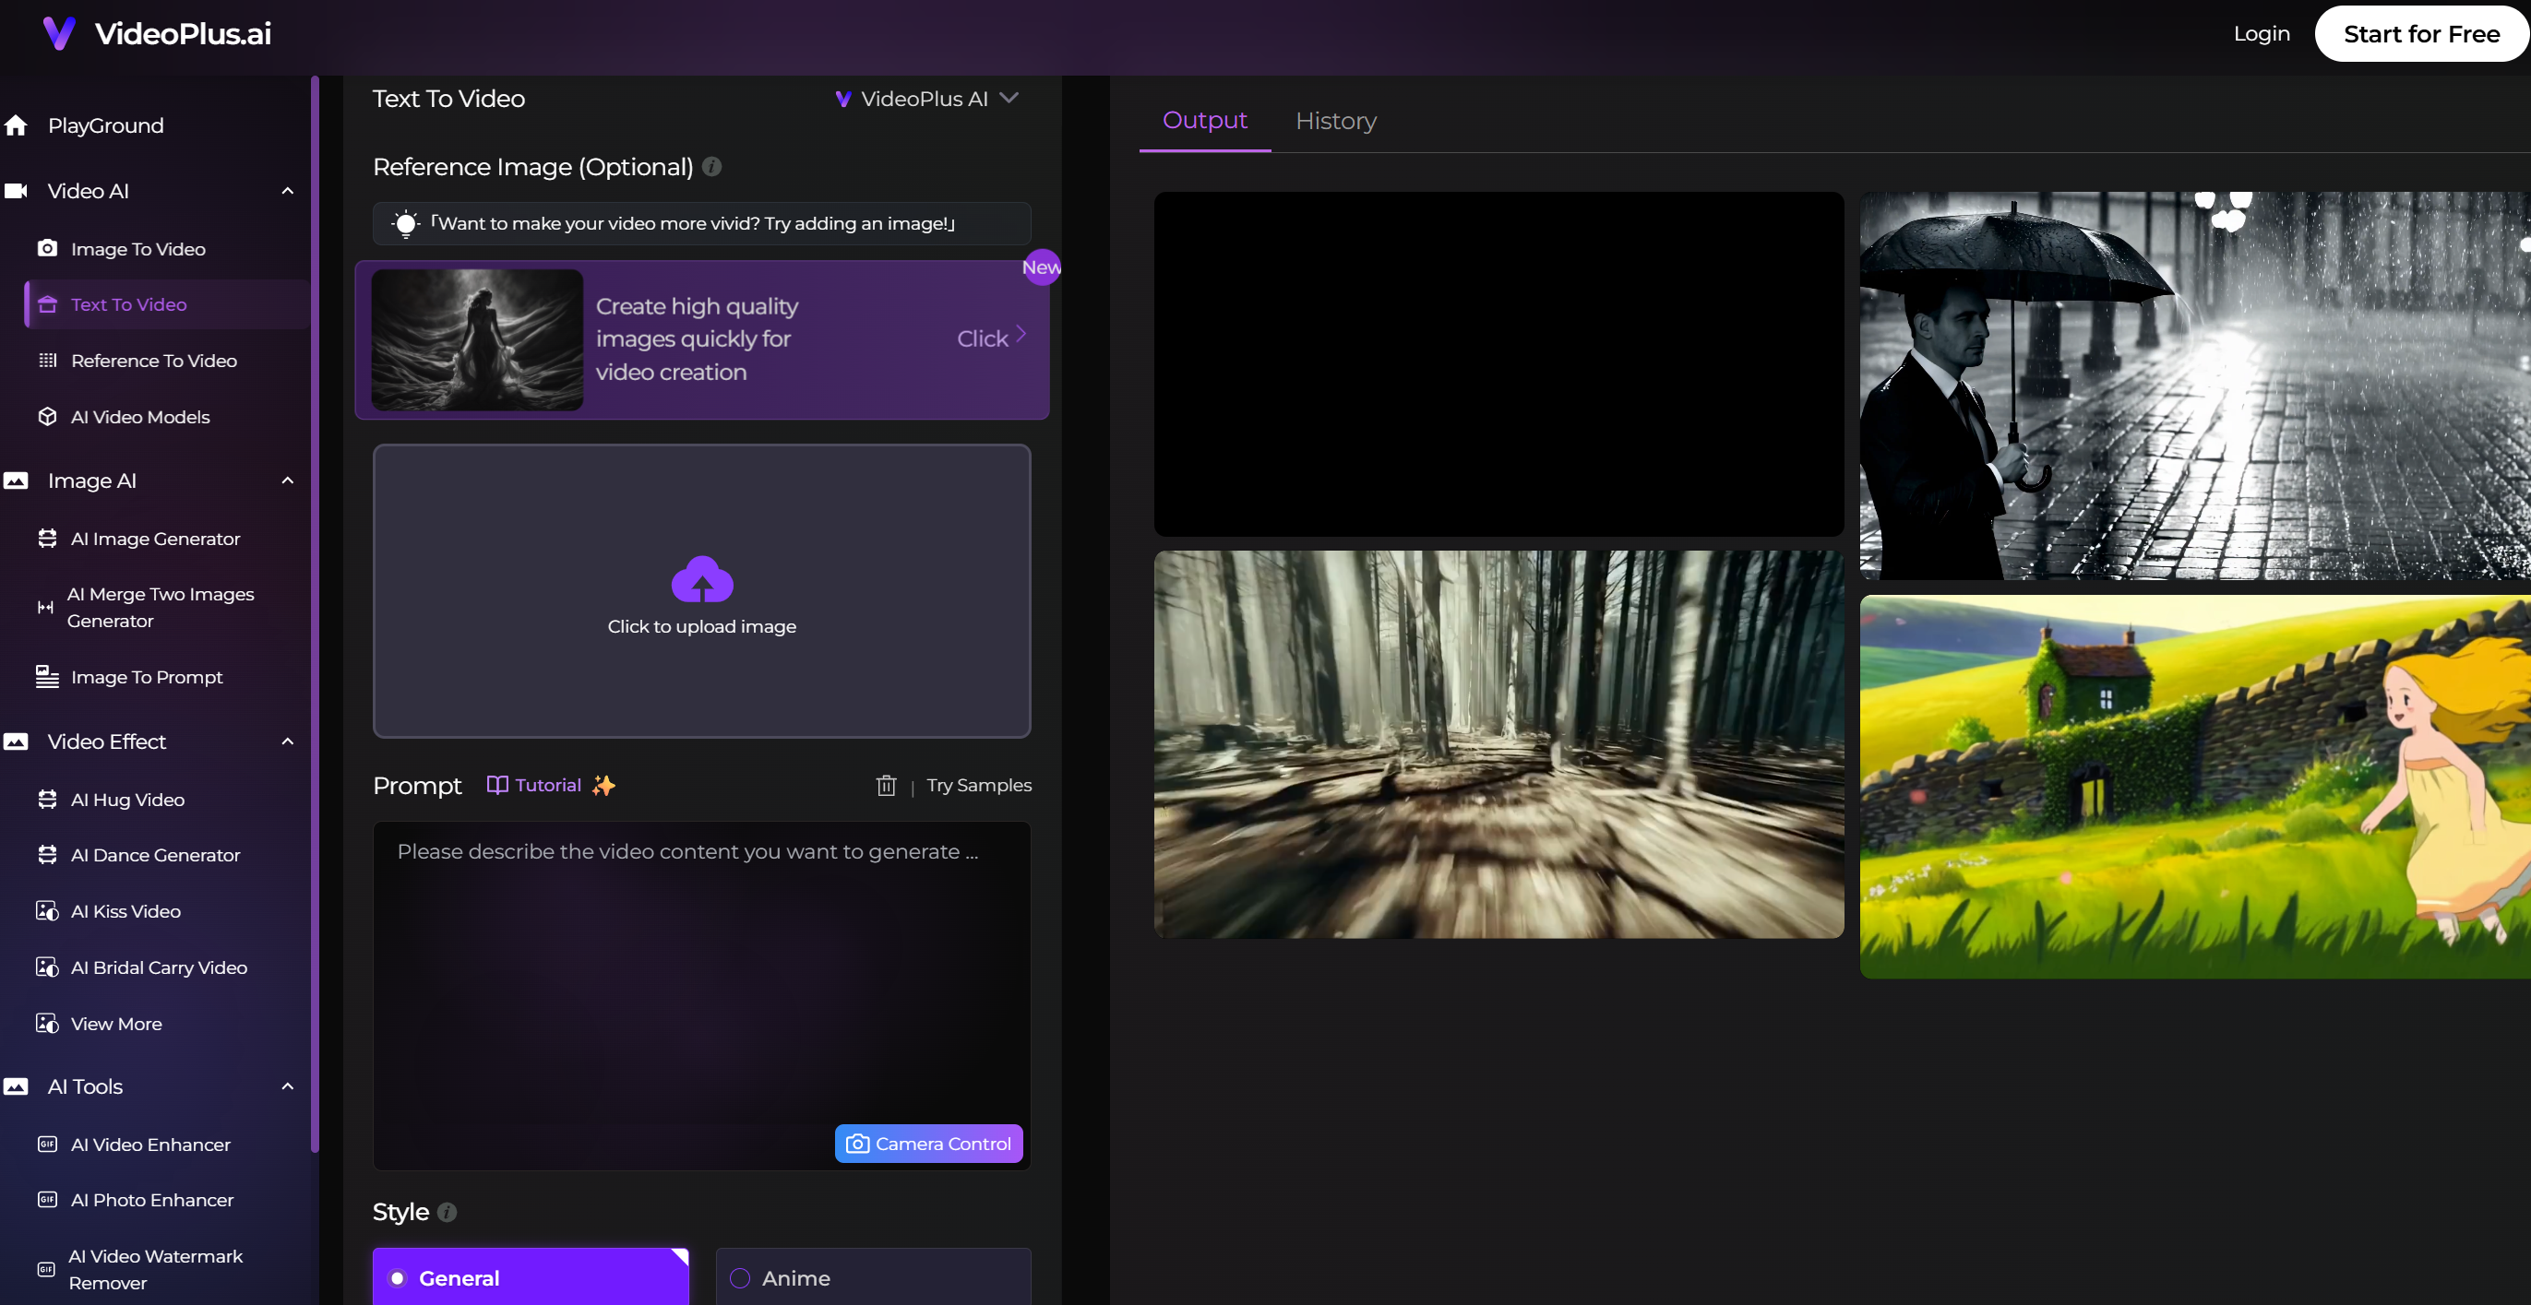This screenshot has height=1305, width=2531.
Task: Click the Image To Video camera icon
Action: click(47, 248)
